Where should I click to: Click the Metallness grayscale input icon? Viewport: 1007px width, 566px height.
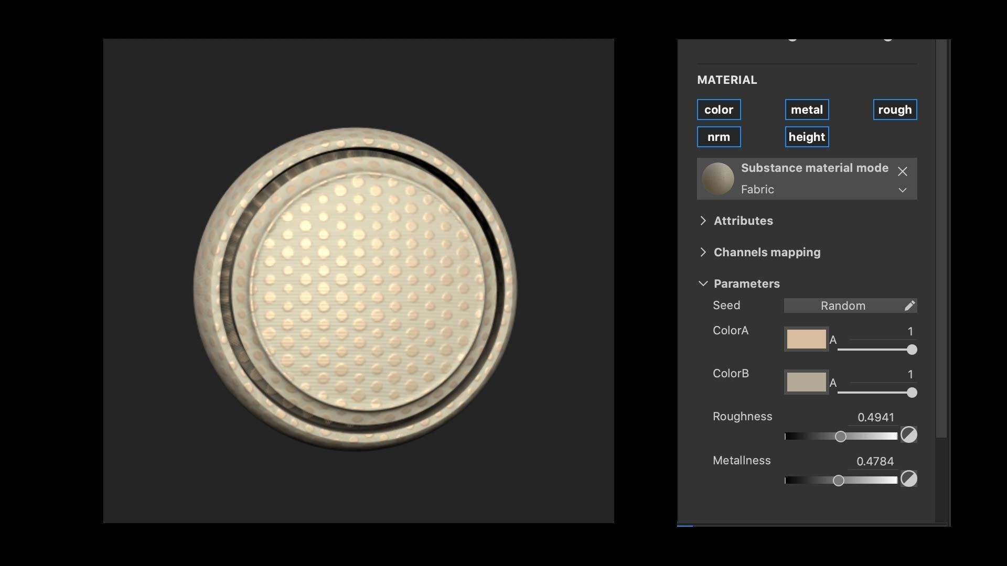point(908,479)
